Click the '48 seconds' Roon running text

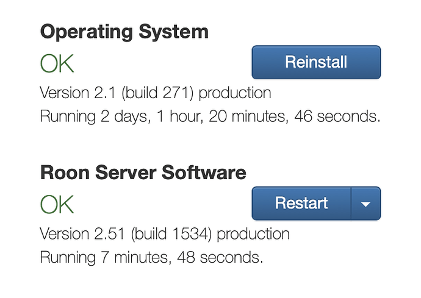pyautogui.click(x=220, y=258)
